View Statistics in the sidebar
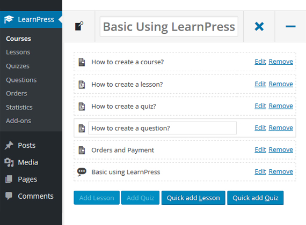This screenshot has width=306, height=225. point(19,107)
